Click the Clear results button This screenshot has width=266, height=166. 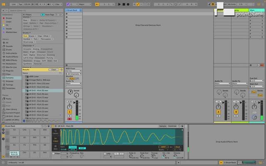(54, 70)
